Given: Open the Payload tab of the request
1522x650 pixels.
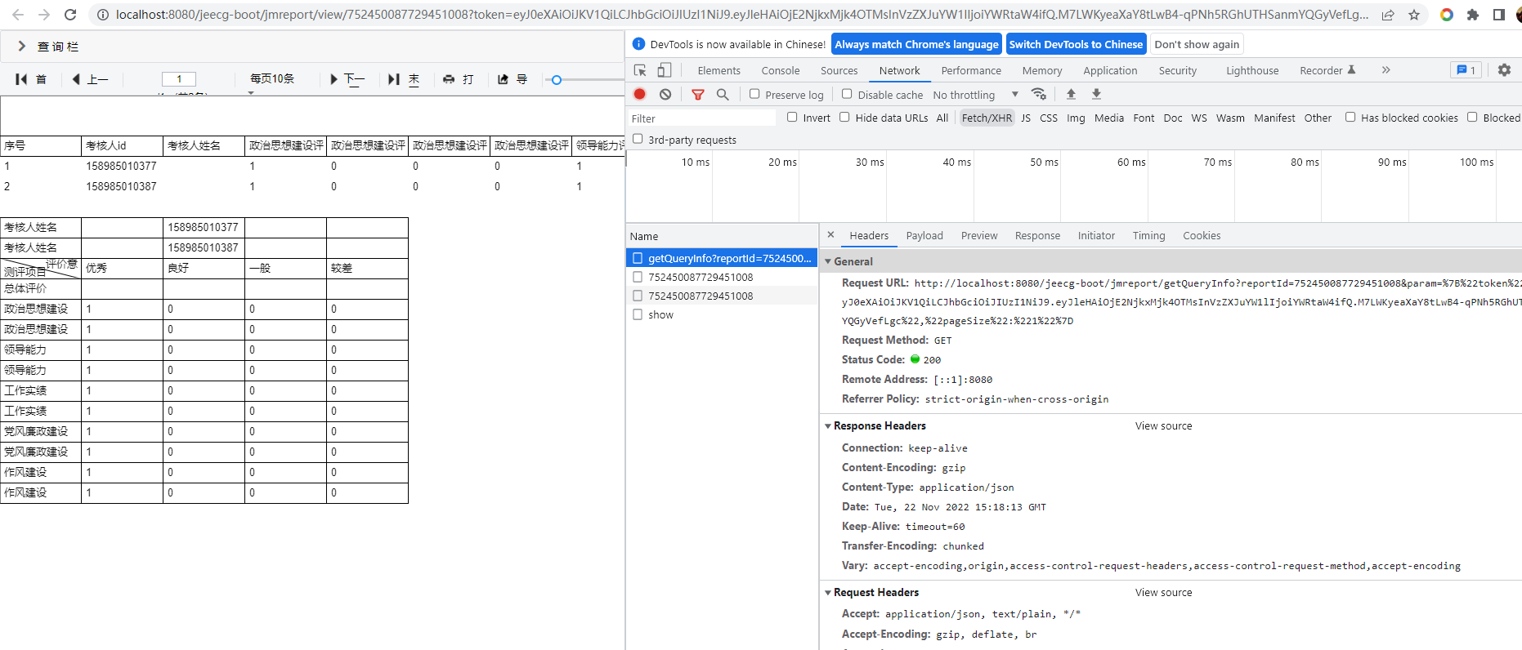Looking at the screenshot, I should tap(924, 236).
